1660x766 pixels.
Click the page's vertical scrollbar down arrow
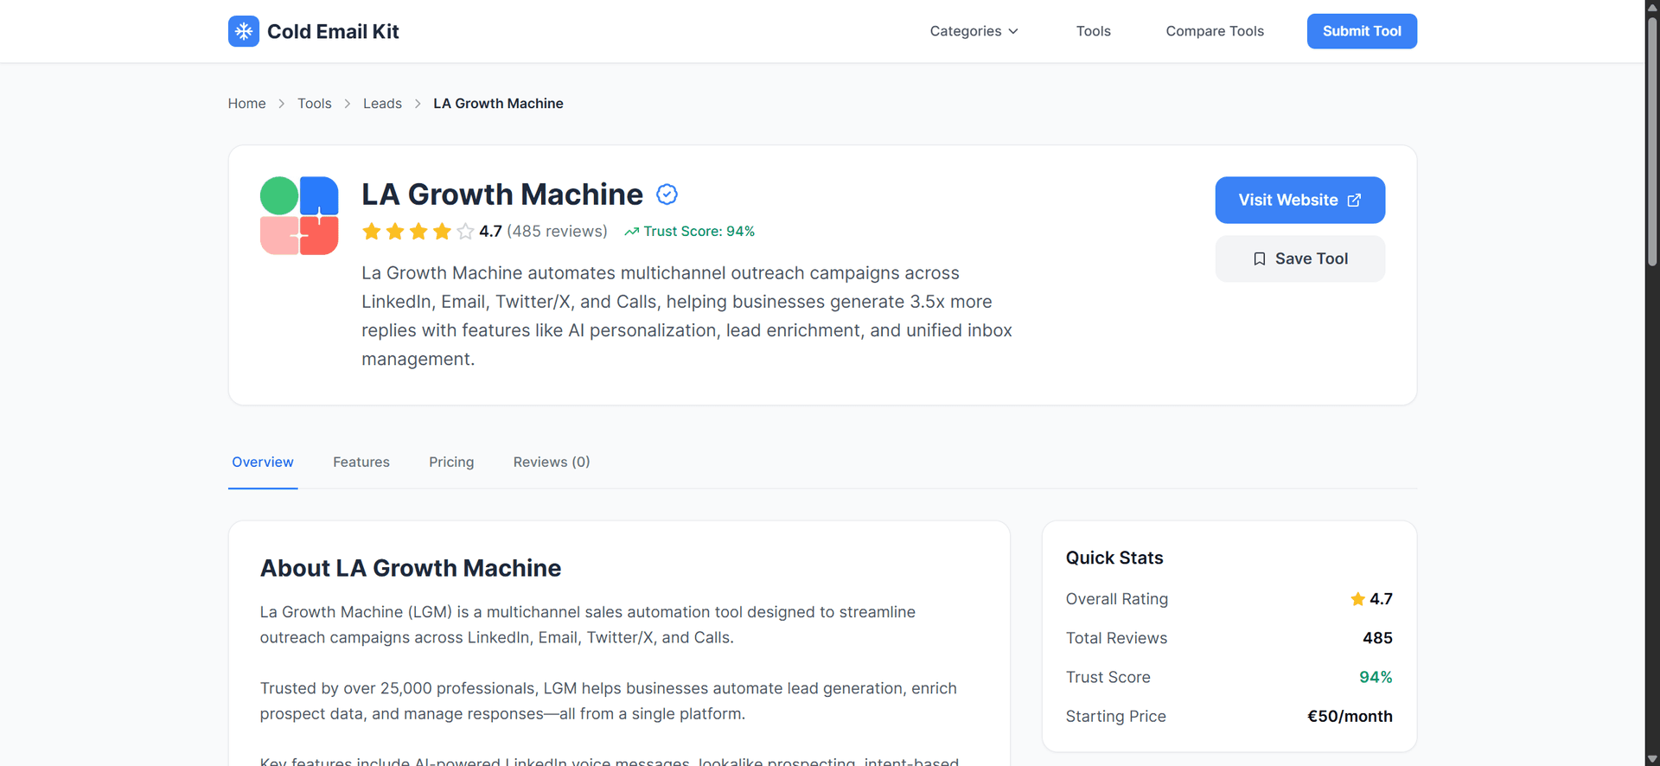click(1652, 758)
